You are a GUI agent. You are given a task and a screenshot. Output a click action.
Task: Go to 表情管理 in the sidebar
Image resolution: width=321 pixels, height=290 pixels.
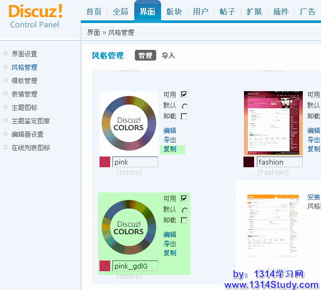25,94
